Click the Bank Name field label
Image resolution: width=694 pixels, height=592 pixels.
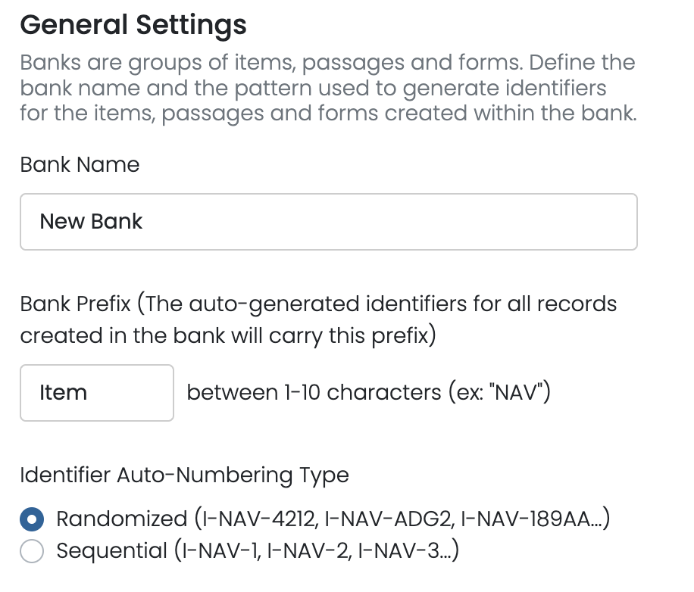tap(80, 165)
